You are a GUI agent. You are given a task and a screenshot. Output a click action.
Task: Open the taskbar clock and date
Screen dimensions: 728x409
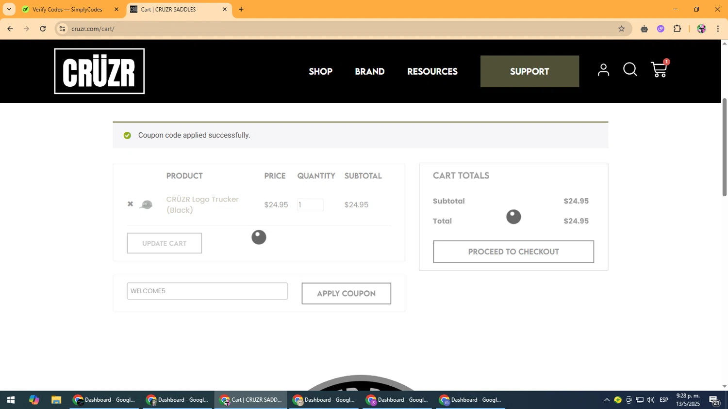tap(688, 400)
